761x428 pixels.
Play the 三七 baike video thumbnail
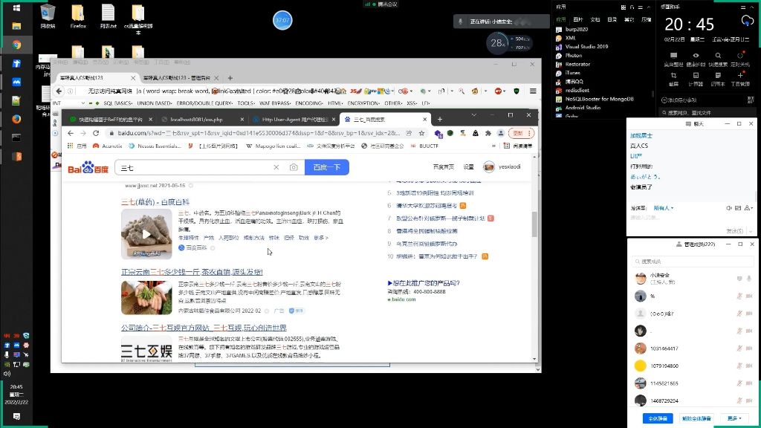click(146, 234)
